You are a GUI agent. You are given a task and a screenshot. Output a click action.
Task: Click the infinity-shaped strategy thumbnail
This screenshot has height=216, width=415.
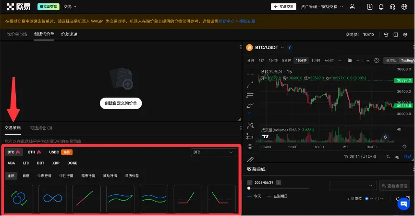tap(52, 198)
